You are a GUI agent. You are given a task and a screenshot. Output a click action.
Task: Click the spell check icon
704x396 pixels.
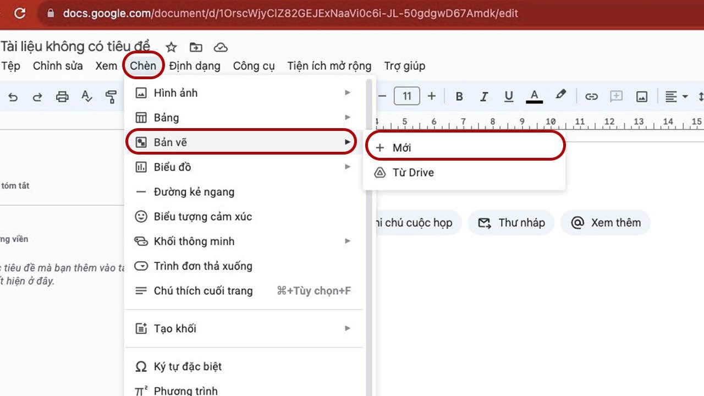(x=87, y=97)
